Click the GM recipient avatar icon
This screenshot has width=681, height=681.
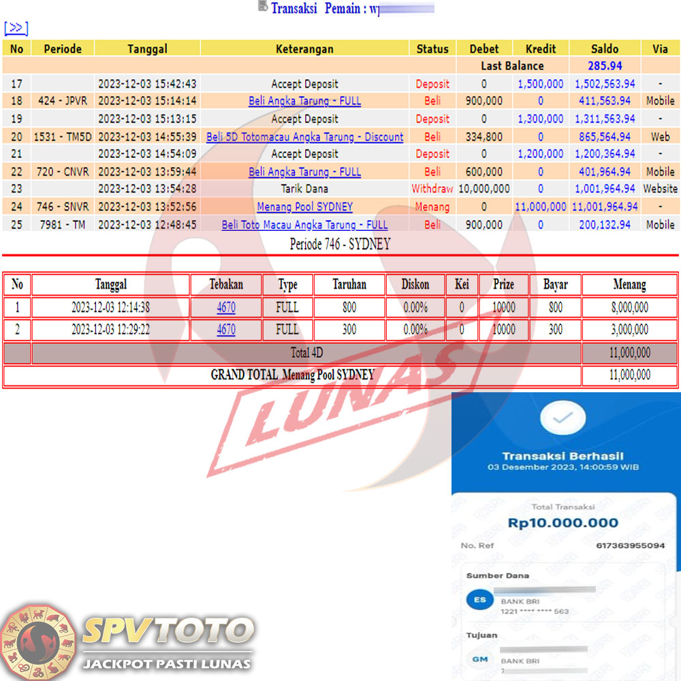pyautogui.click(x=481, y=659)
